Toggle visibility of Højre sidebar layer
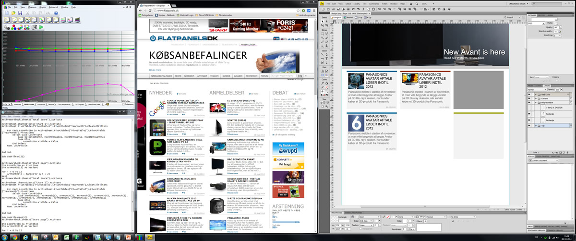Image resolution: width=576 pixels, height=241 pixels. pyautogui.click(x=529, y=102)
